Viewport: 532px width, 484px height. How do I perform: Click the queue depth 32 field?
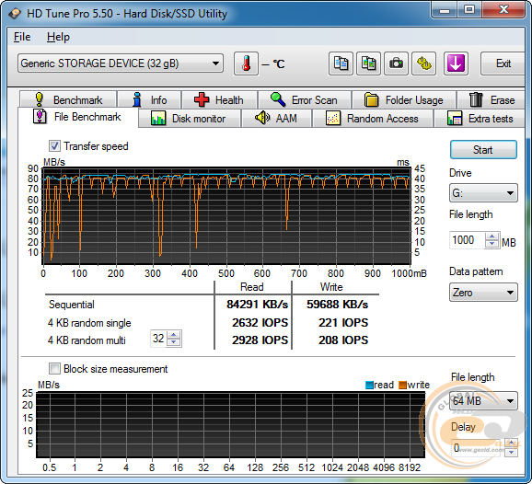pos(158,339)
